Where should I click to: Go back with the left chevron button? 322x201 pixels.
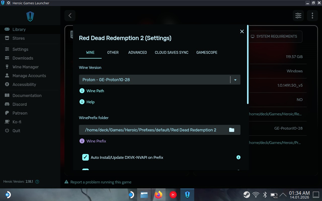pos(70,16)
